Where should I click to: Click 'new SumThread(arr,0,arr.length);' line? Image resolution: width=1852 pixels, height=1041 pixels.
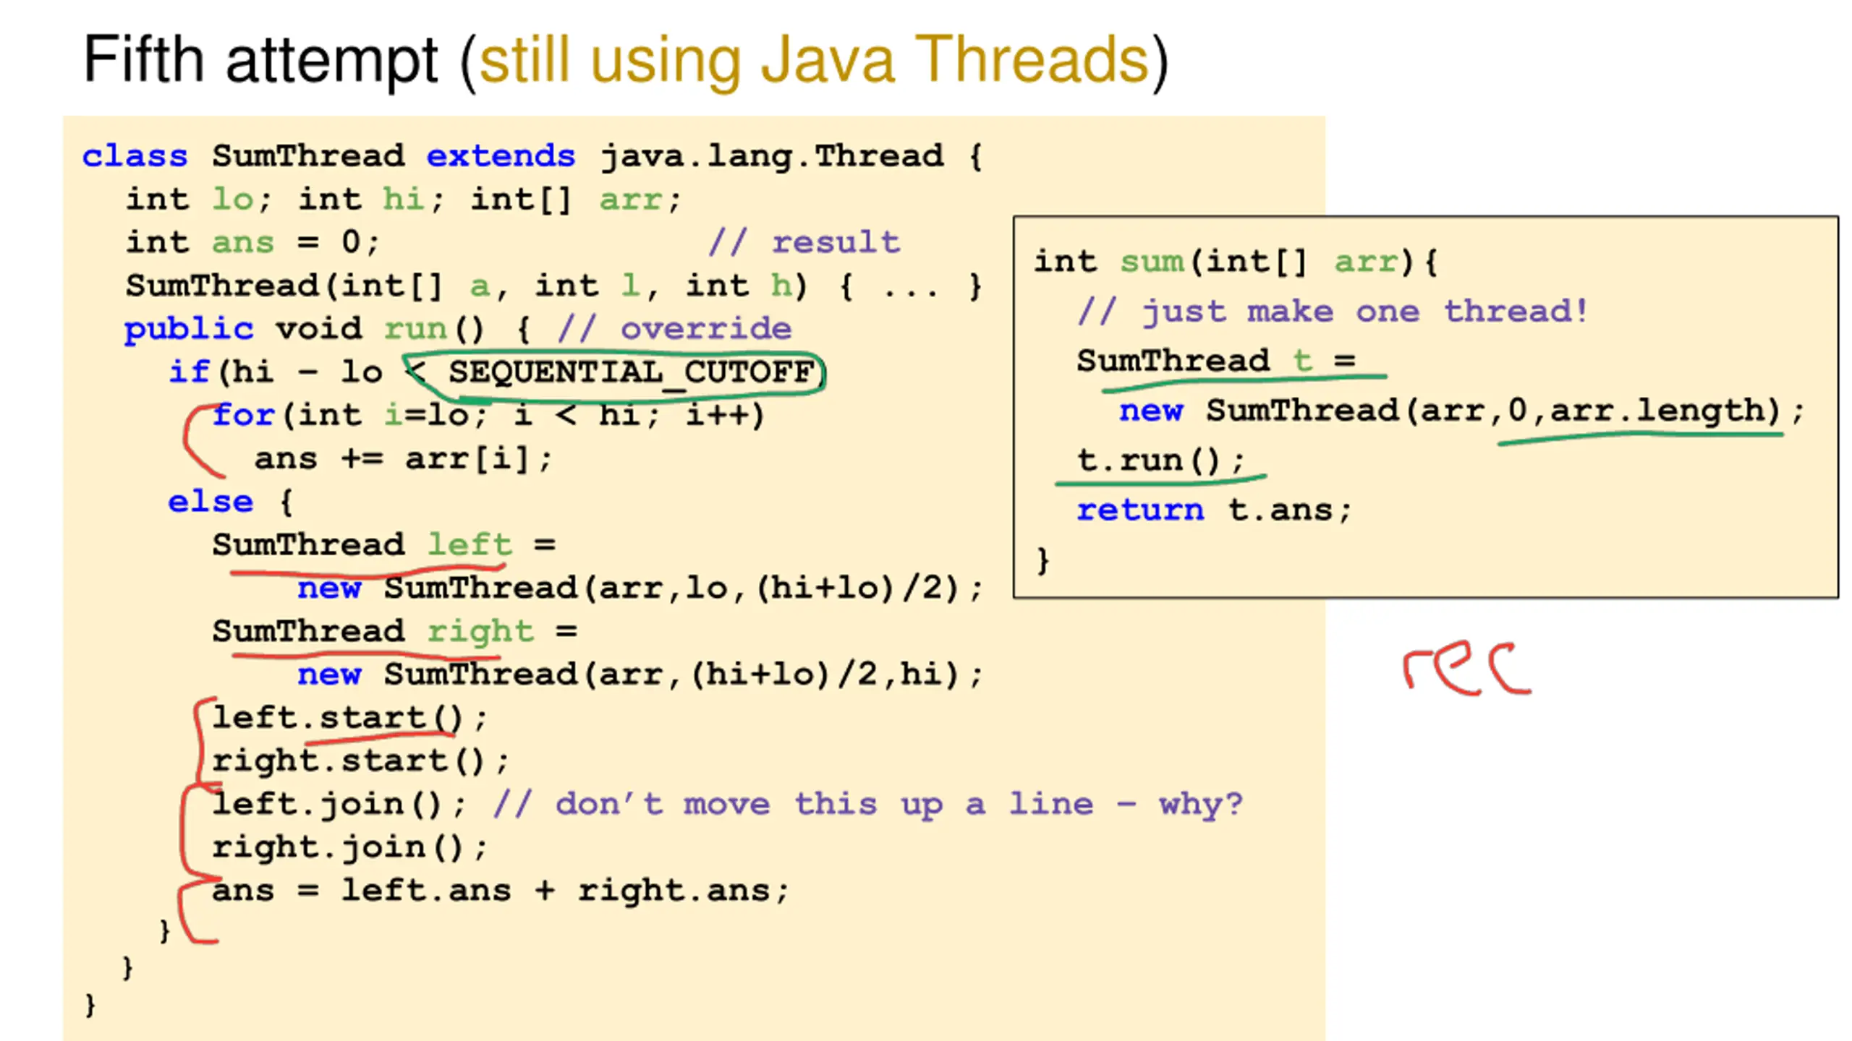click(x=1462, y=411)
